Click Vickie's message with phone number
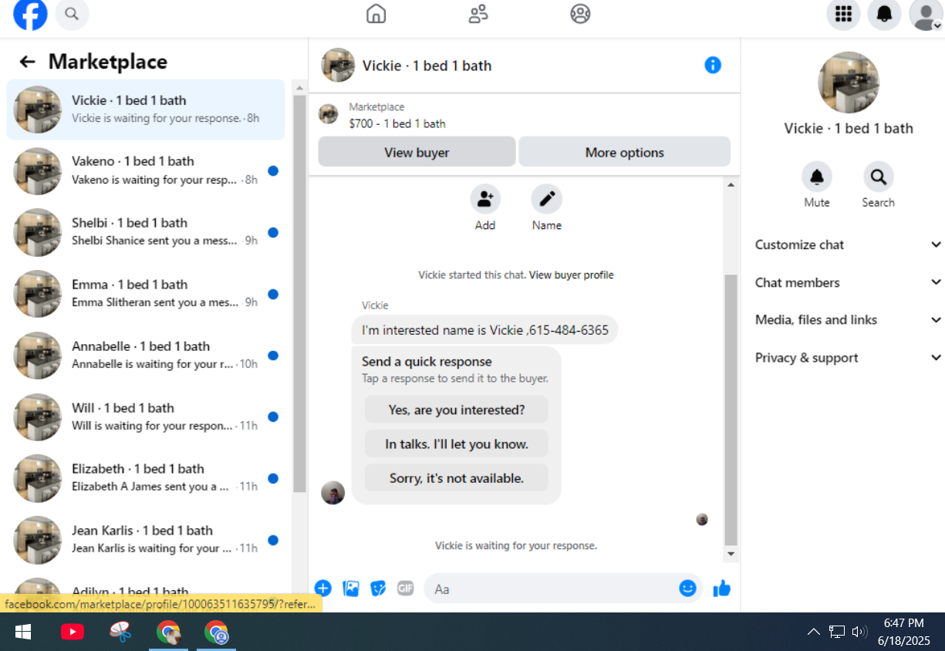 (x=485, y=330)
